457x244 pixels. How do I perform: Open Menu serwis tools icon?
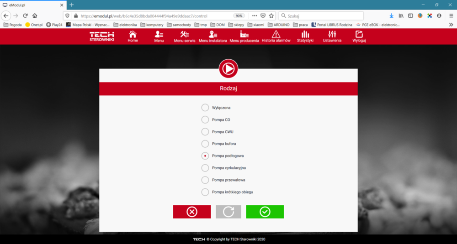tap(185, 35)
